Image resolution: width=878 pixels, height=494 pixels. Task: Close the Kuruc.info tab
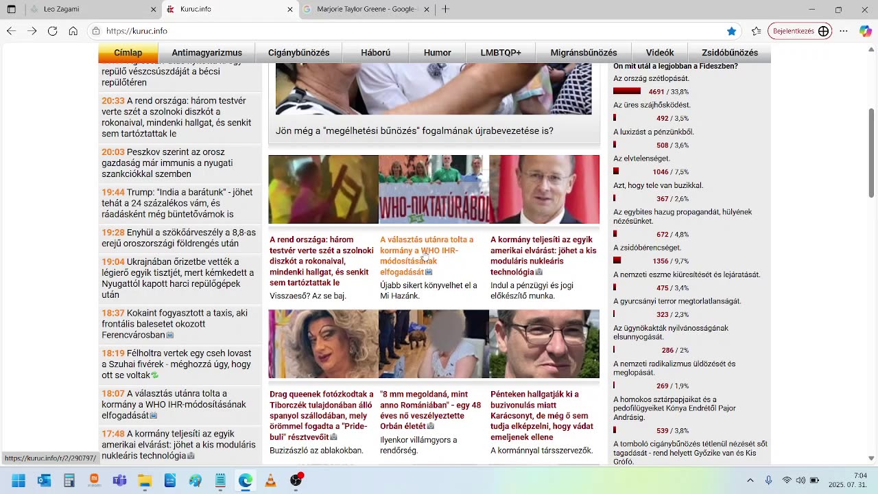(290, 10)
